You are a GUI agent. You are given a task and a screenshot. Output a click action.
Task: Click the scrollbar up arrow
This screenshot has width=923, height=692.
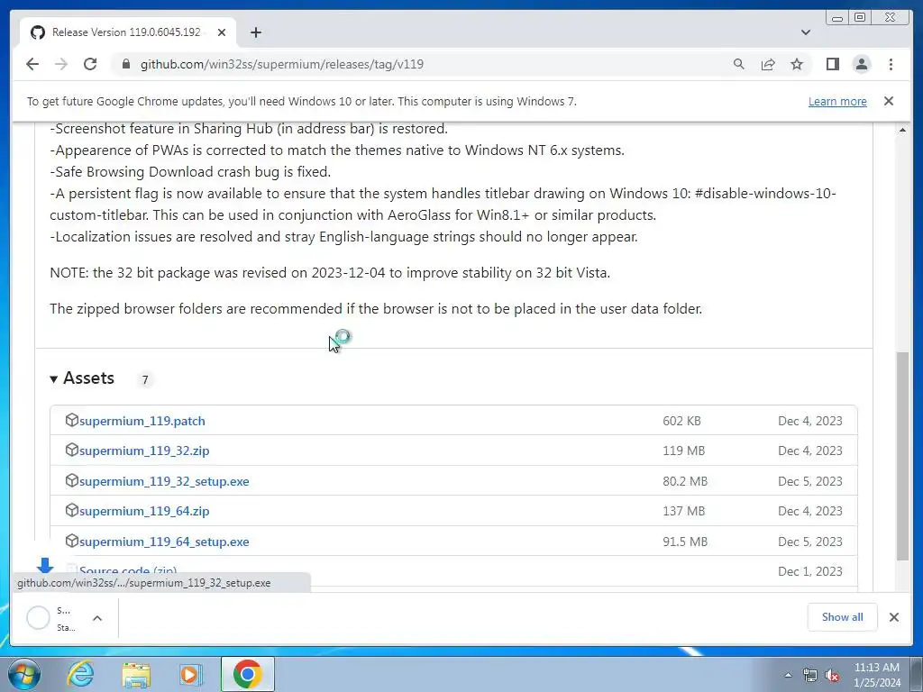click(x=902, y=130)
